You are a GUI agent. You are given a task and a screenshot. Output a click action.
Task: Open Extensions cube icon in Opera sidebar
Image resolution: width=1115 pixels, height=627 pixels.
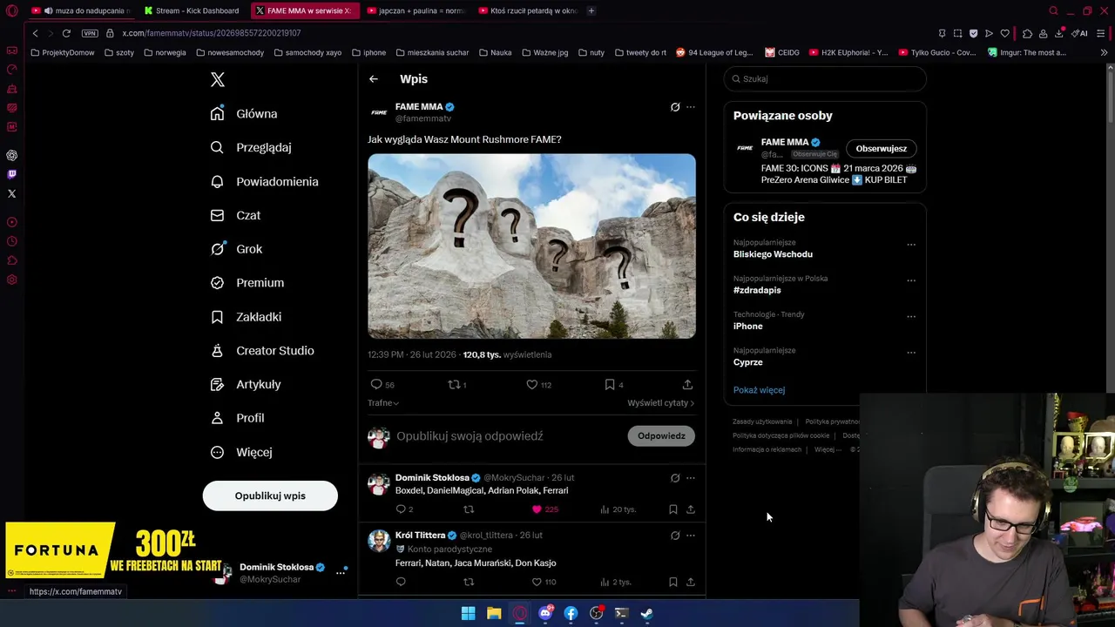(x=12, y=260)
